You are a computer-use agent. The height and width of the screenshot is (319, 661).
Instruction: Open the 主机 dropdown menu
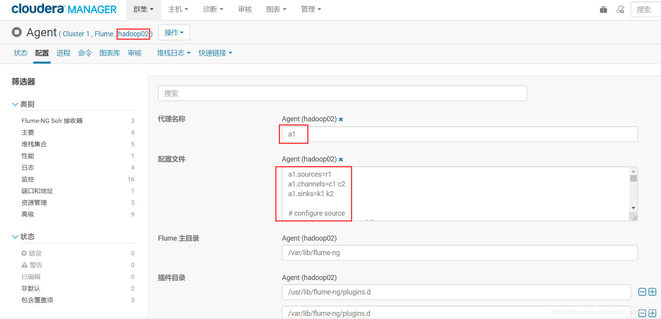click(x=178, y=9)
